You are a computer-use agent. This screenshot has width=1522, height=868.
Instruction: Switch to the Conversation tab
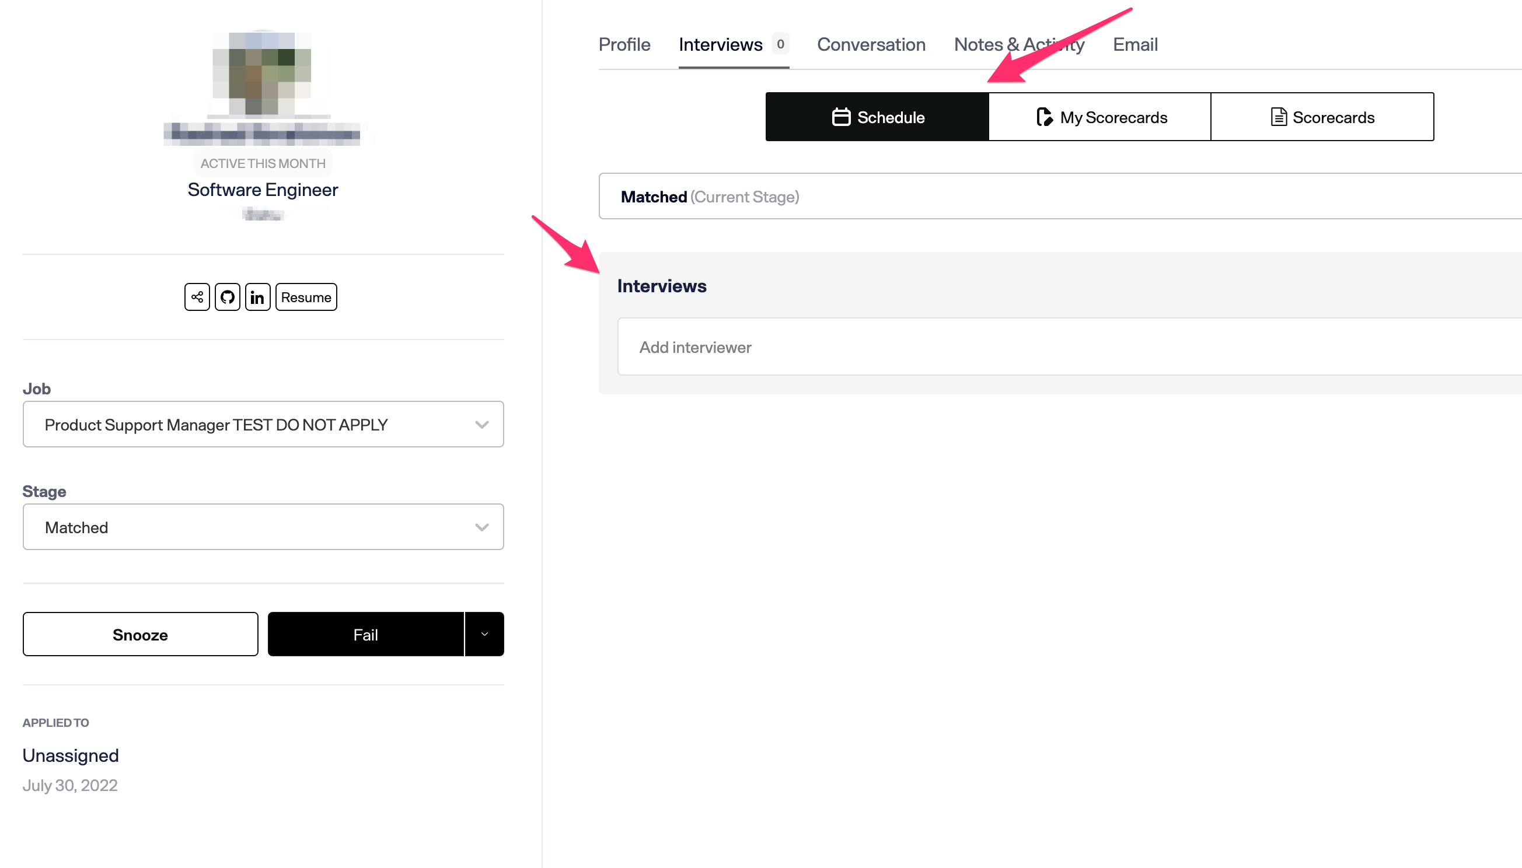[x=871, y=44]
